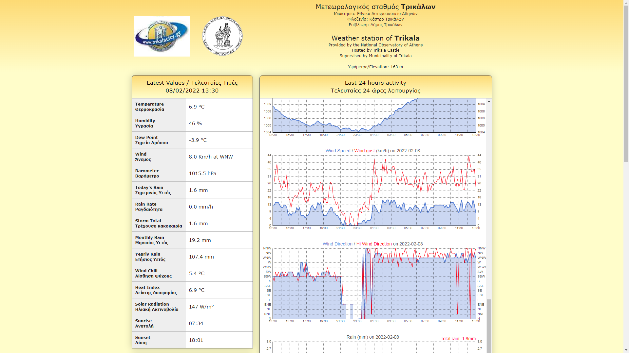This screenshot has height=353, width=629.
Task: Click the Wind value 8.0 Km/h at WNW
Action: pyautogui.click(x=211, y=157)
